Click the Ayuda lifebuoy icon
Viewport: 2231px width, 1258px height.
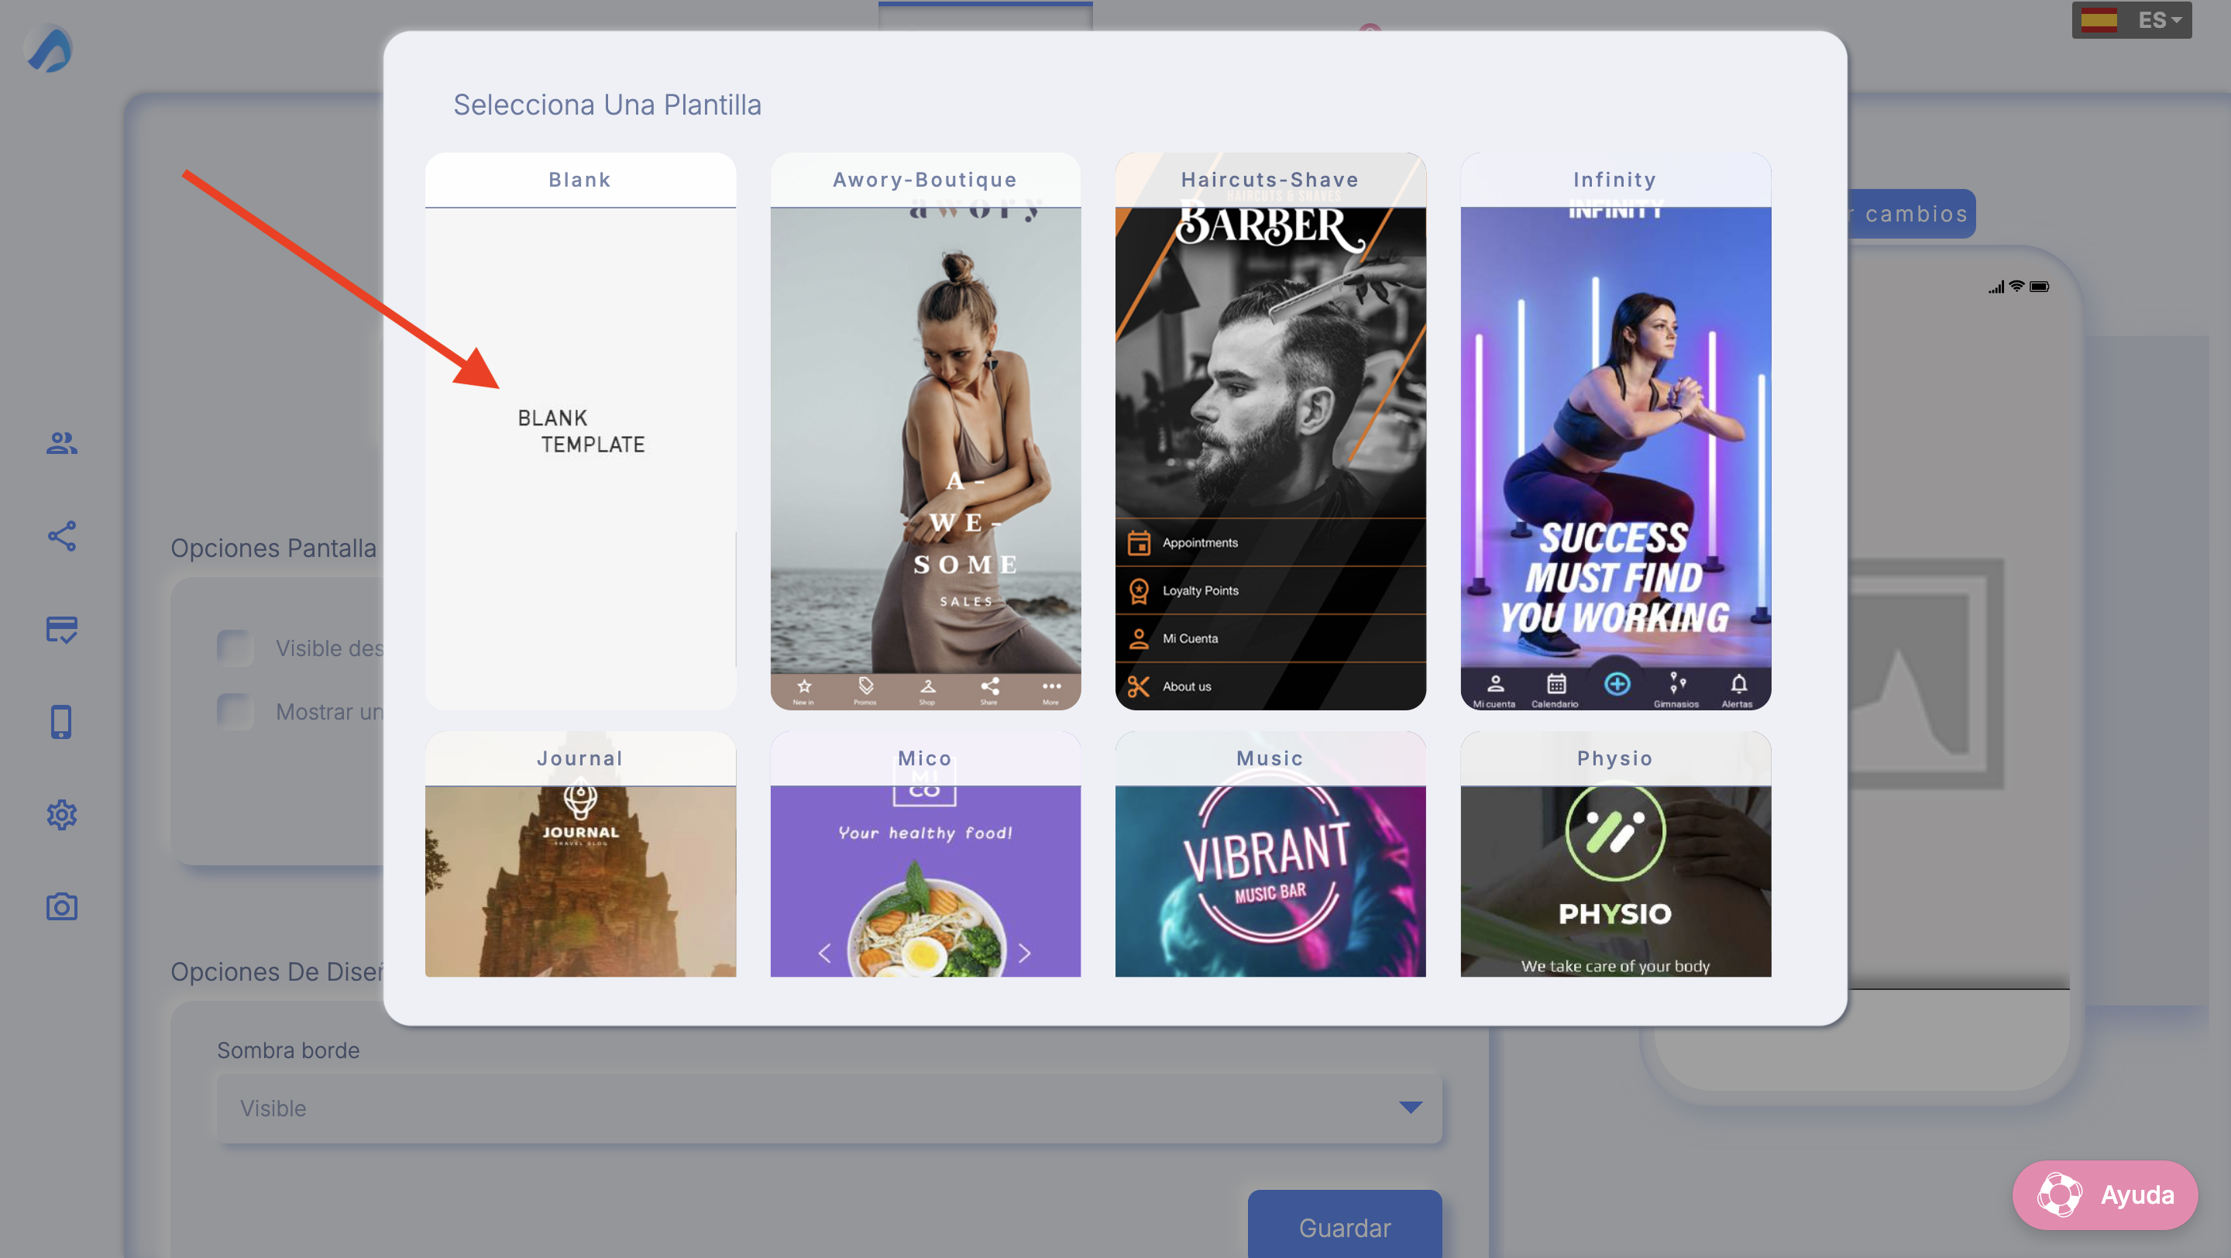point(2059,1194)
